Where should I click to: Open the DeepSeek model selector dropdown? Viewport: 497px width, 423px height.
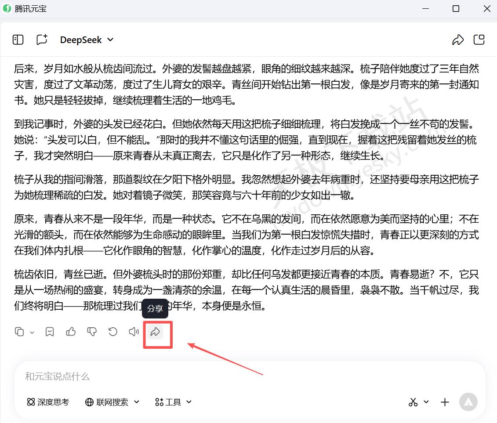(x=87, y=40)
